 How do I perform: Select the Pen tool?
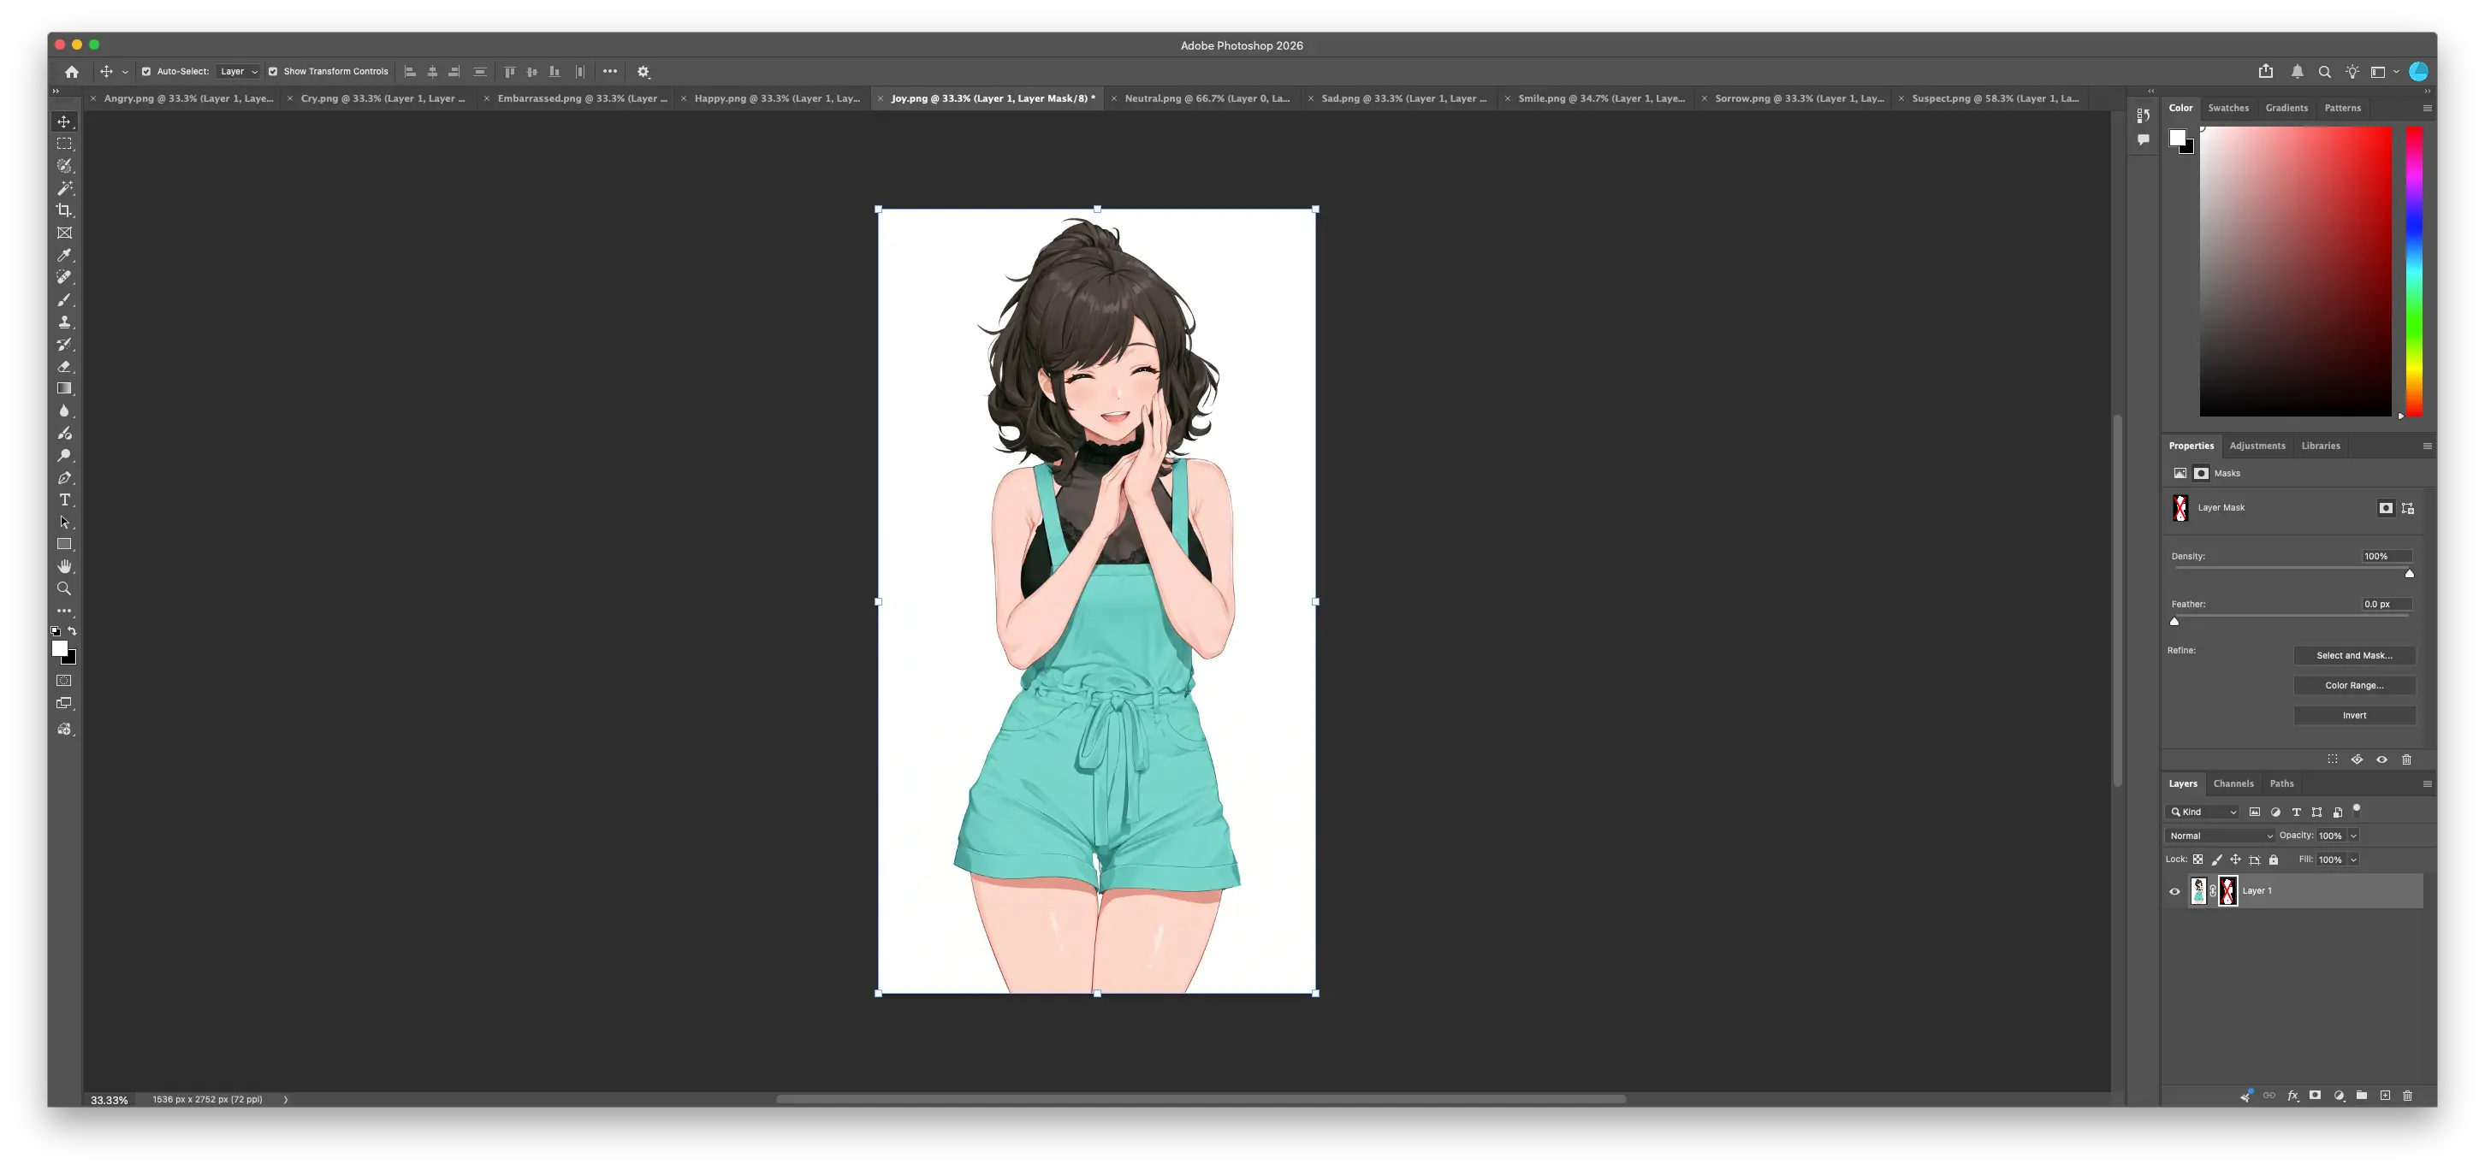(x=63, y=477)
